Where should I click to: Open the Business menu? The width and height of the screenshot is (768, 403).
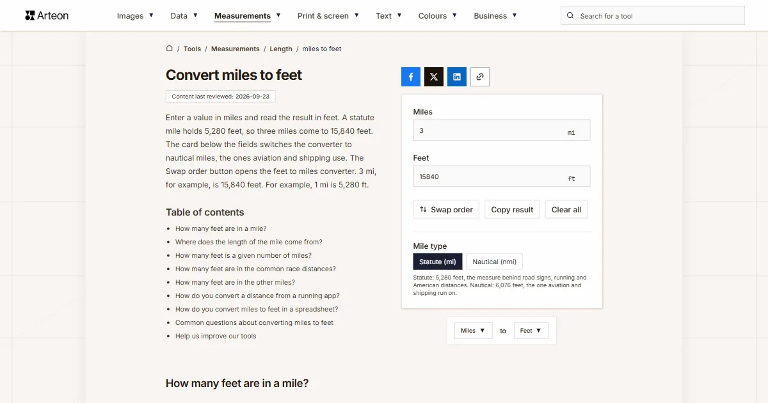coord(495,16)
